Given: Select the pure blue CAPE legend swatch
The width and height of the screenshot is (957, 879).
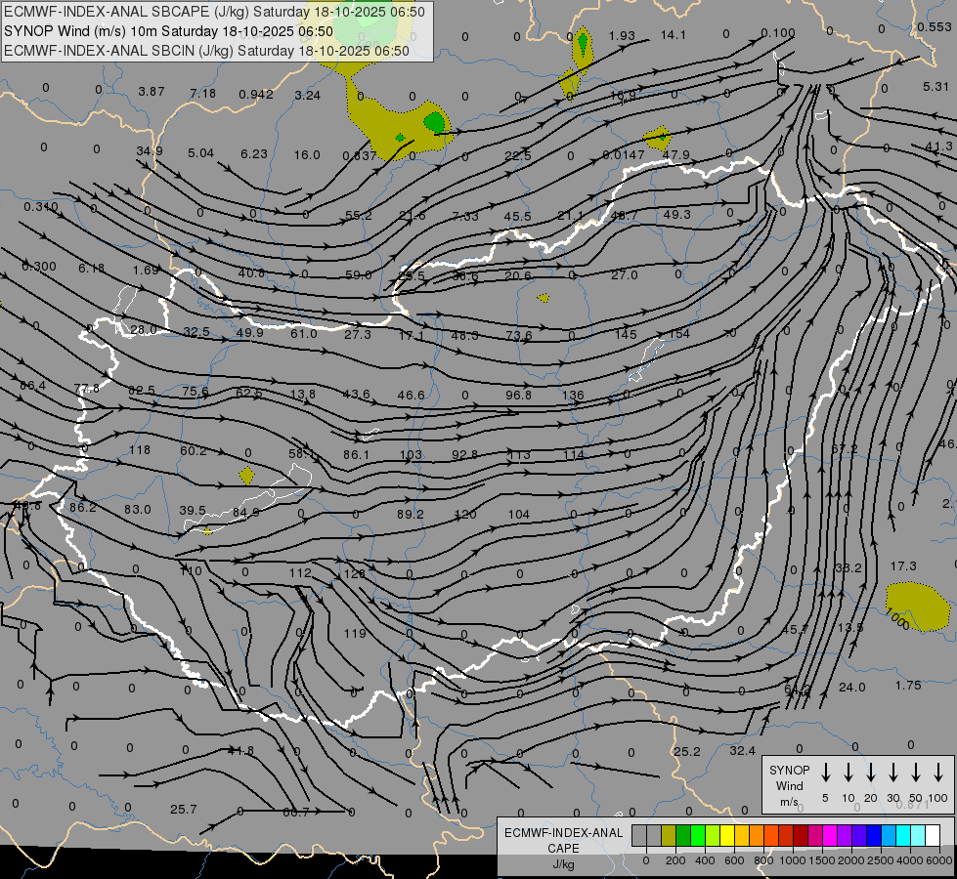Looking at the screenshot, I should pos(873,835).
